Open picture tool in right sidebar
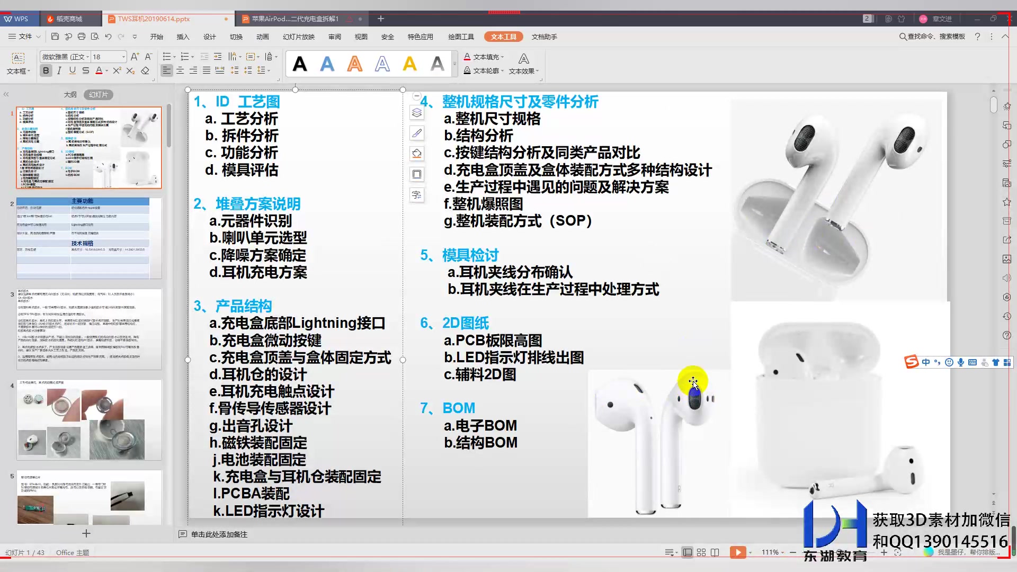 pos(1007,259)
